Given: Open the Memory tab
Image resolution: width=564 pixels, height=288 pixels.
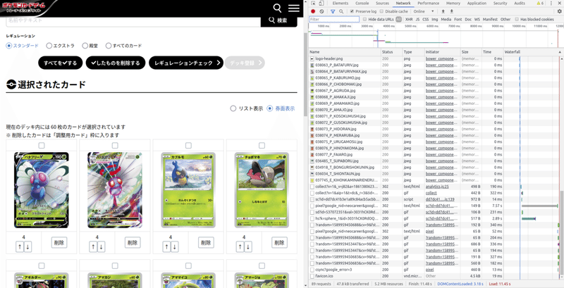Looking at the screenshot, I should (x=453, y=4).
